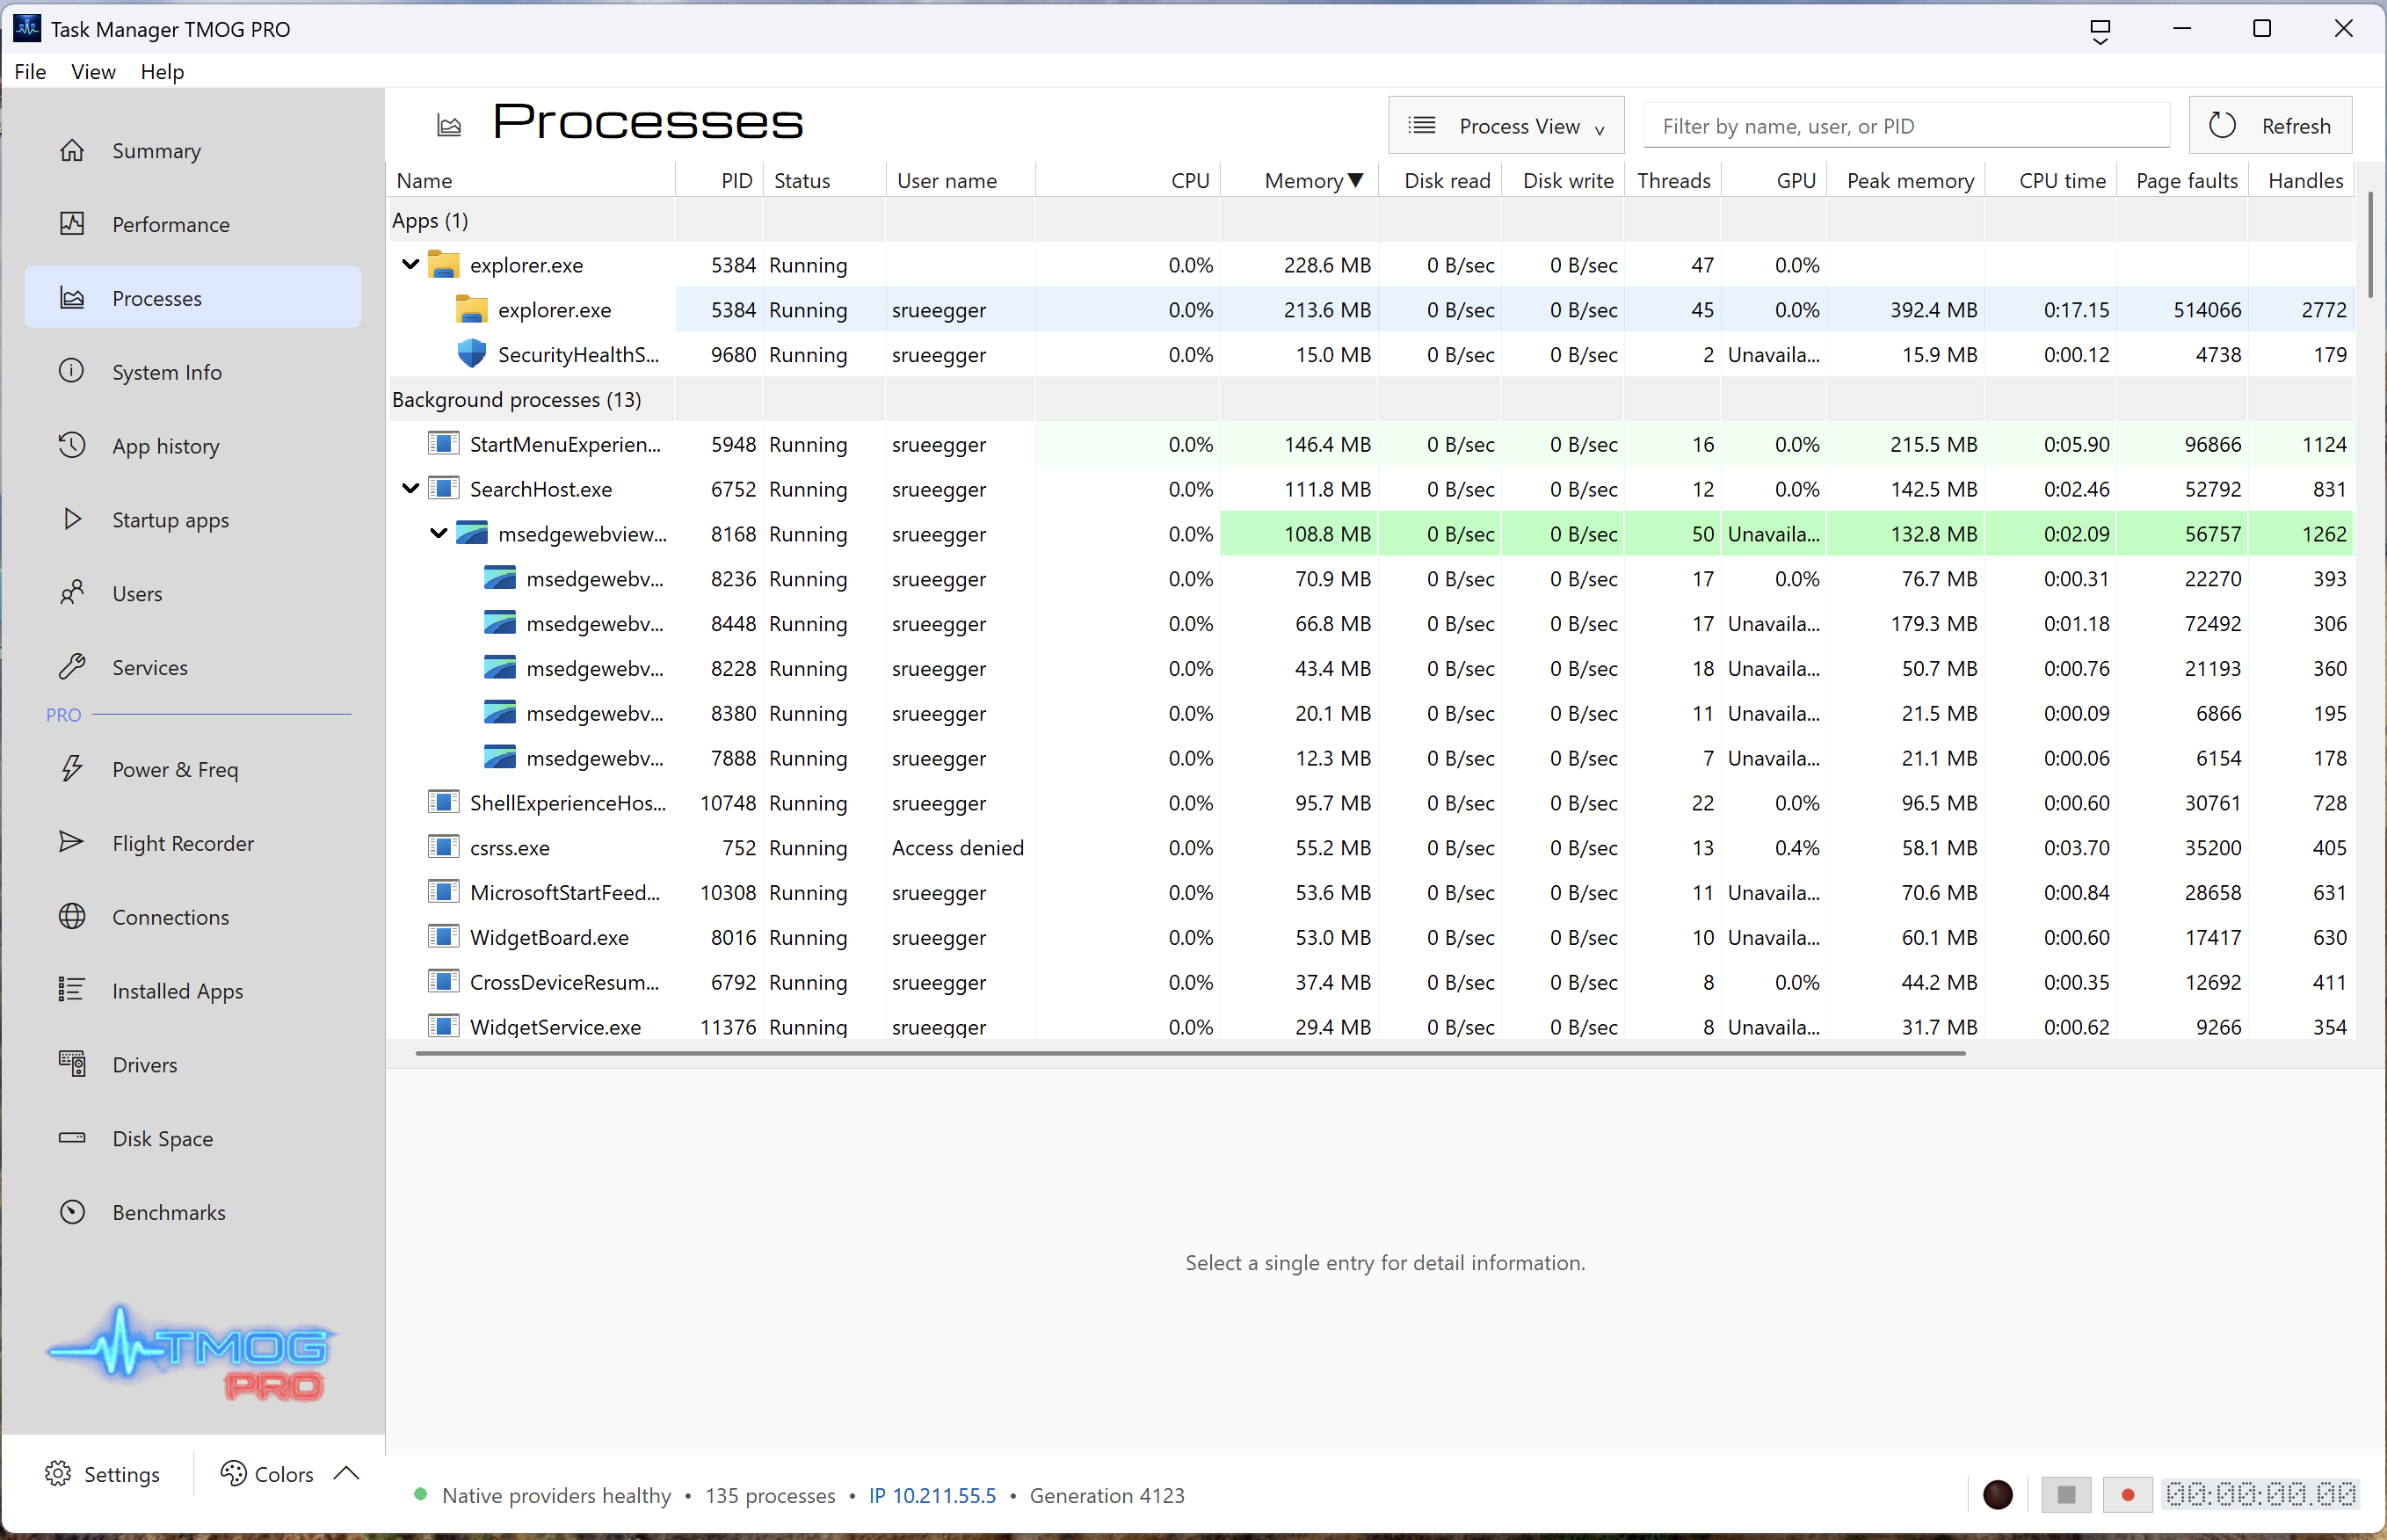Select Processes in the sidebar

click(x=193, y=298)
